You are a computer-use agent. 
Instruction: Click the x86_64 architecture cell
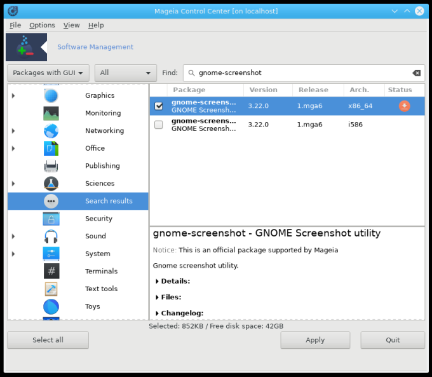[x=360, y=106]
